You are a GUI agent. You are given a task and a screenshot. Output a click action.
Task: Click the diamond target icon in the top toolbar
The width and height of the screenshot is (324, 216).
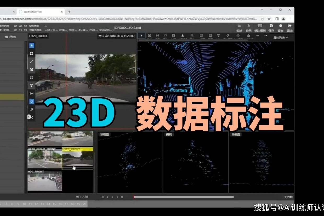coord(192,35)
